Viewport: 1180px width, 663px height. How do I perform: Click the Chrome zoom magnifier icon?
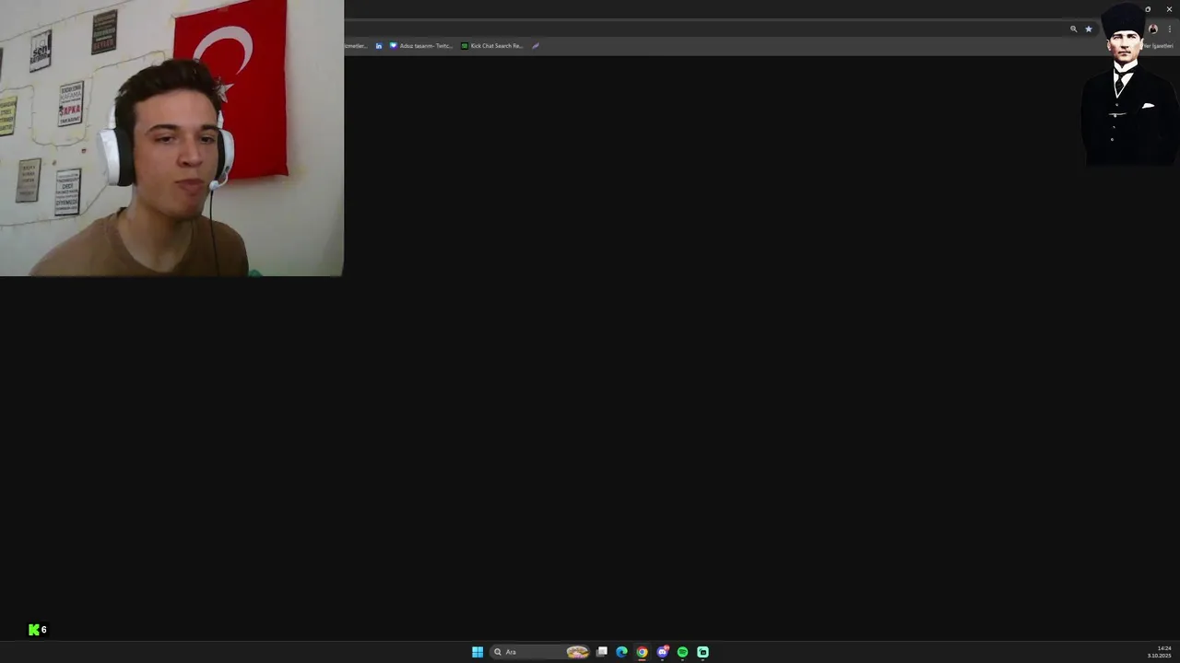coord(1073,29)
